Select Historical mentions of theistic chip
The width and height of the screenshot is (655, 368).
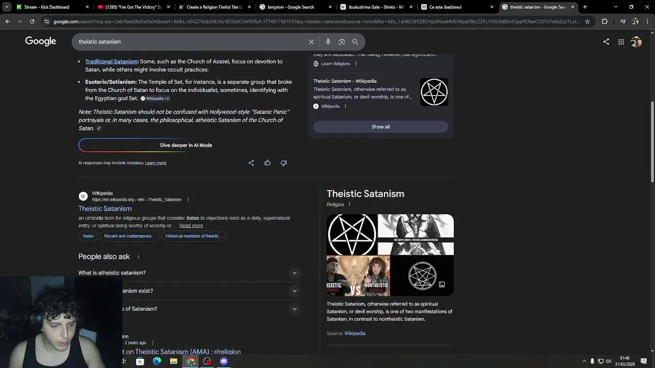[193, 236]
